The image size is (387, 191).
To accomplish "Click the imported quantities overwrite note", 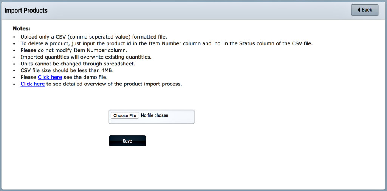I will (x=86, y=57).
